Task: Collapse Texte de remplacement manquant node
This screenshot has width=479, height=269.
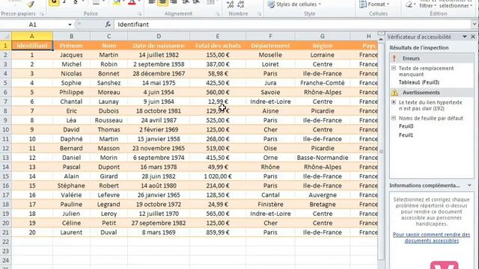Action: coord(394,68)
